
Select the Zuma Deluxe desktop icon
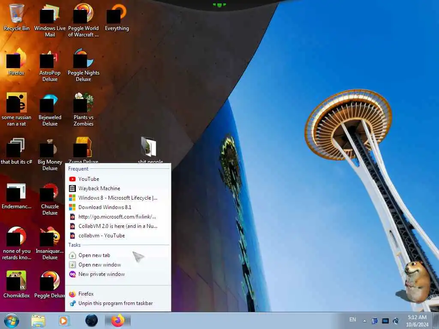(x=84, y=150)
